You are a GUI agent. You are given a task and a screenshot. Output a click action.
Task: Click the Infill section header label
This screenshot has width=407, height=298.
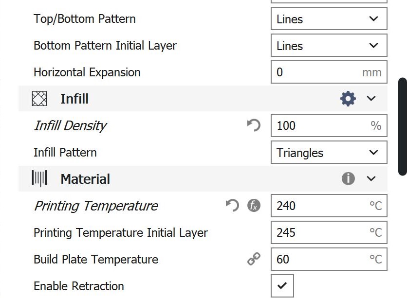pos(74,99)
